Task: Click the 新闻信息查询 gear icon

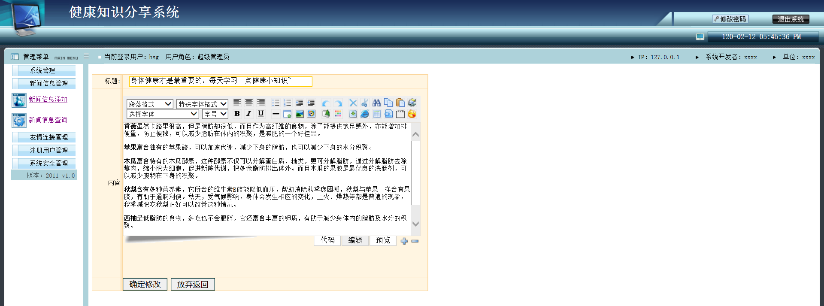Action: point(19,120)
